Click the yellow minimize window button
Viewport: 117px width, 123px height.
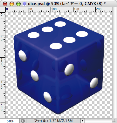click(12, 4)
